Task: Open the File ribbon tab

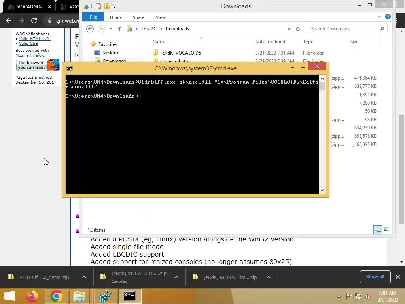Action: click(x=93, y=17)
